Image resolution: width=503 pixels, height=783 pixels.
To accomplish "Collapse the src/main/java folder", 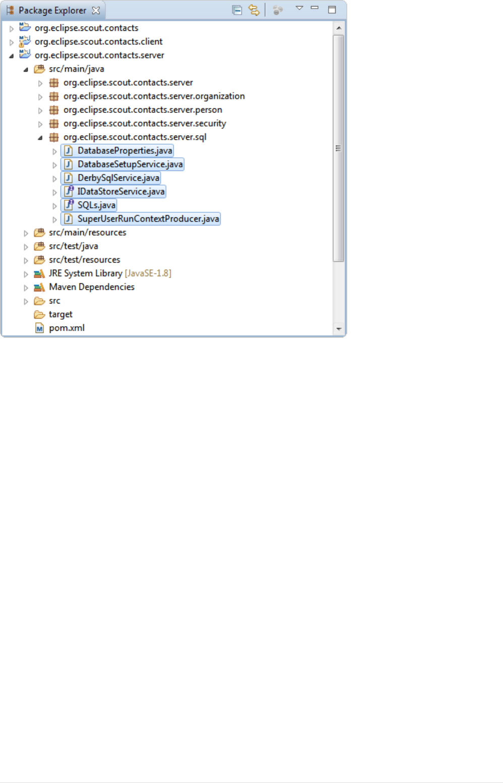I will [x=26, y=70].
